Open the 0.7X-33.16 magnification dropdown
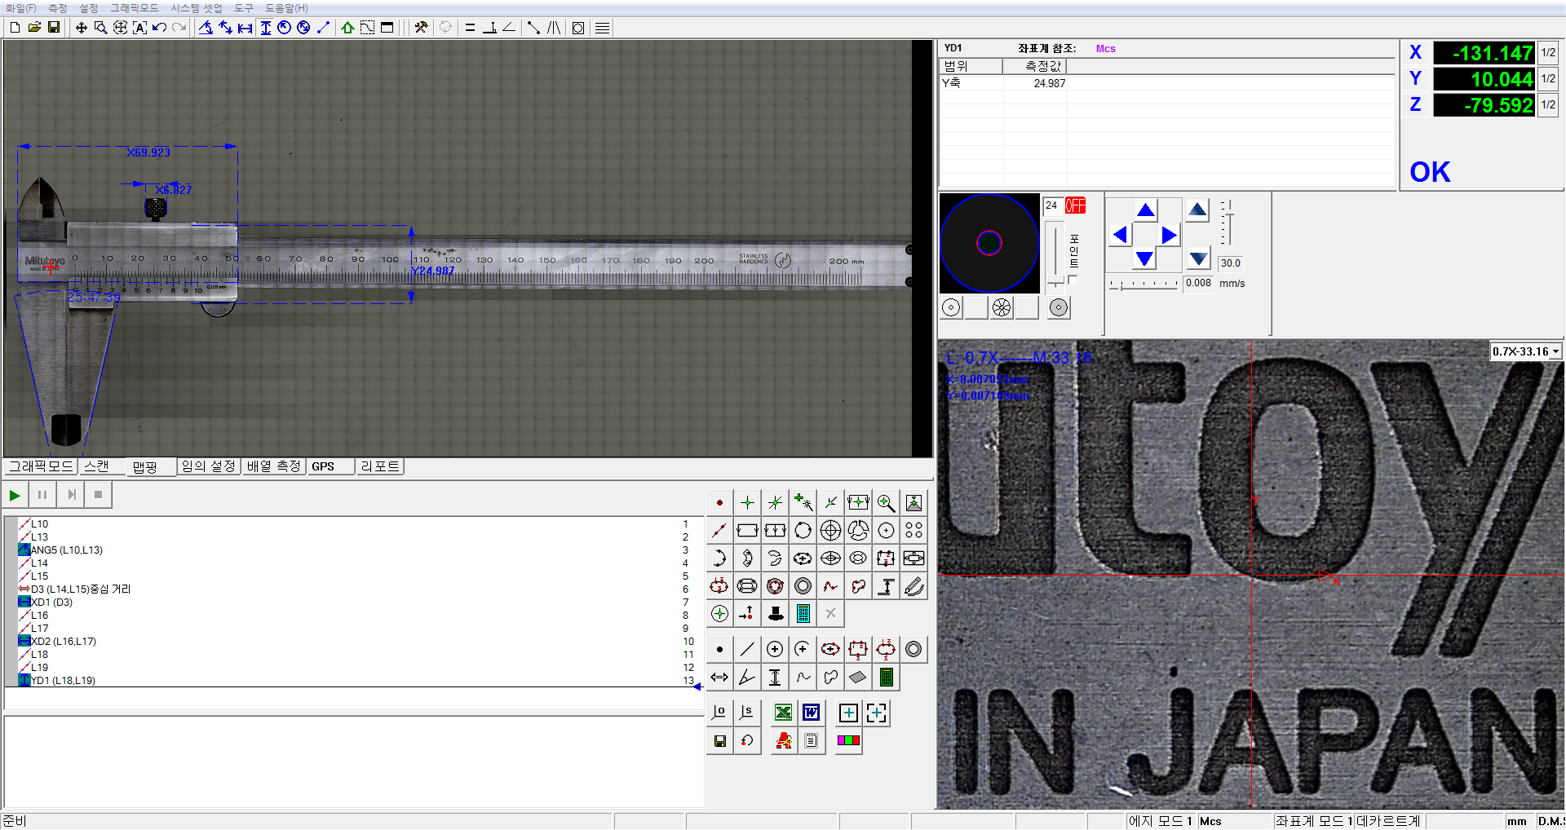1566x830 pixels. pos(1555,351)
